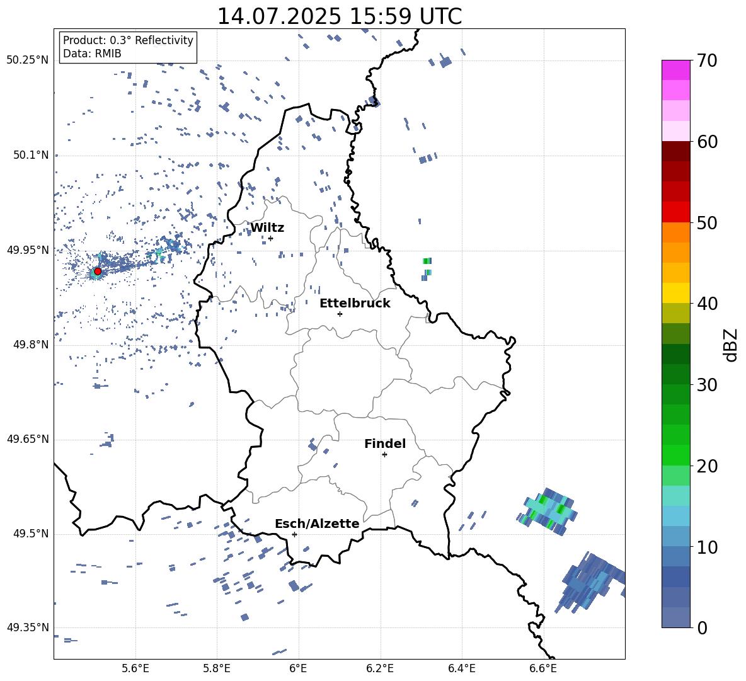
Task: Click the 6.6°E longitude label
Action: (543, 668)
